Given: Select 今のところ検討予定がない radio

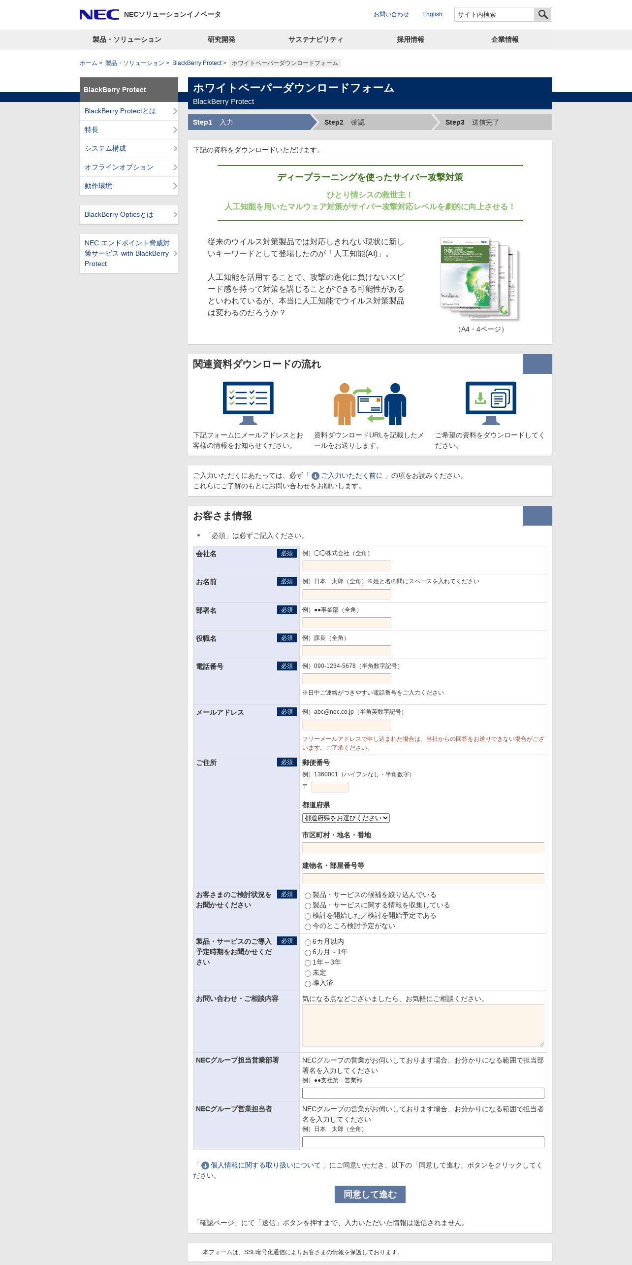Looking at the screenshot, I should pyautogui.click(x=308, y=927).
